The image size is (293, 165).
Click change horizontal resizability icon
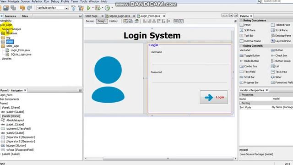(x=176, y=21)
